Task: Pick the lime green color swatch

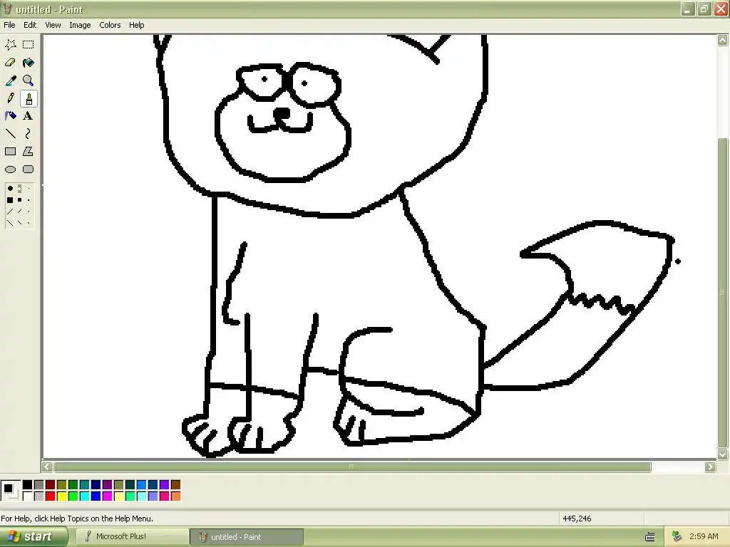Action: [73, 496]
